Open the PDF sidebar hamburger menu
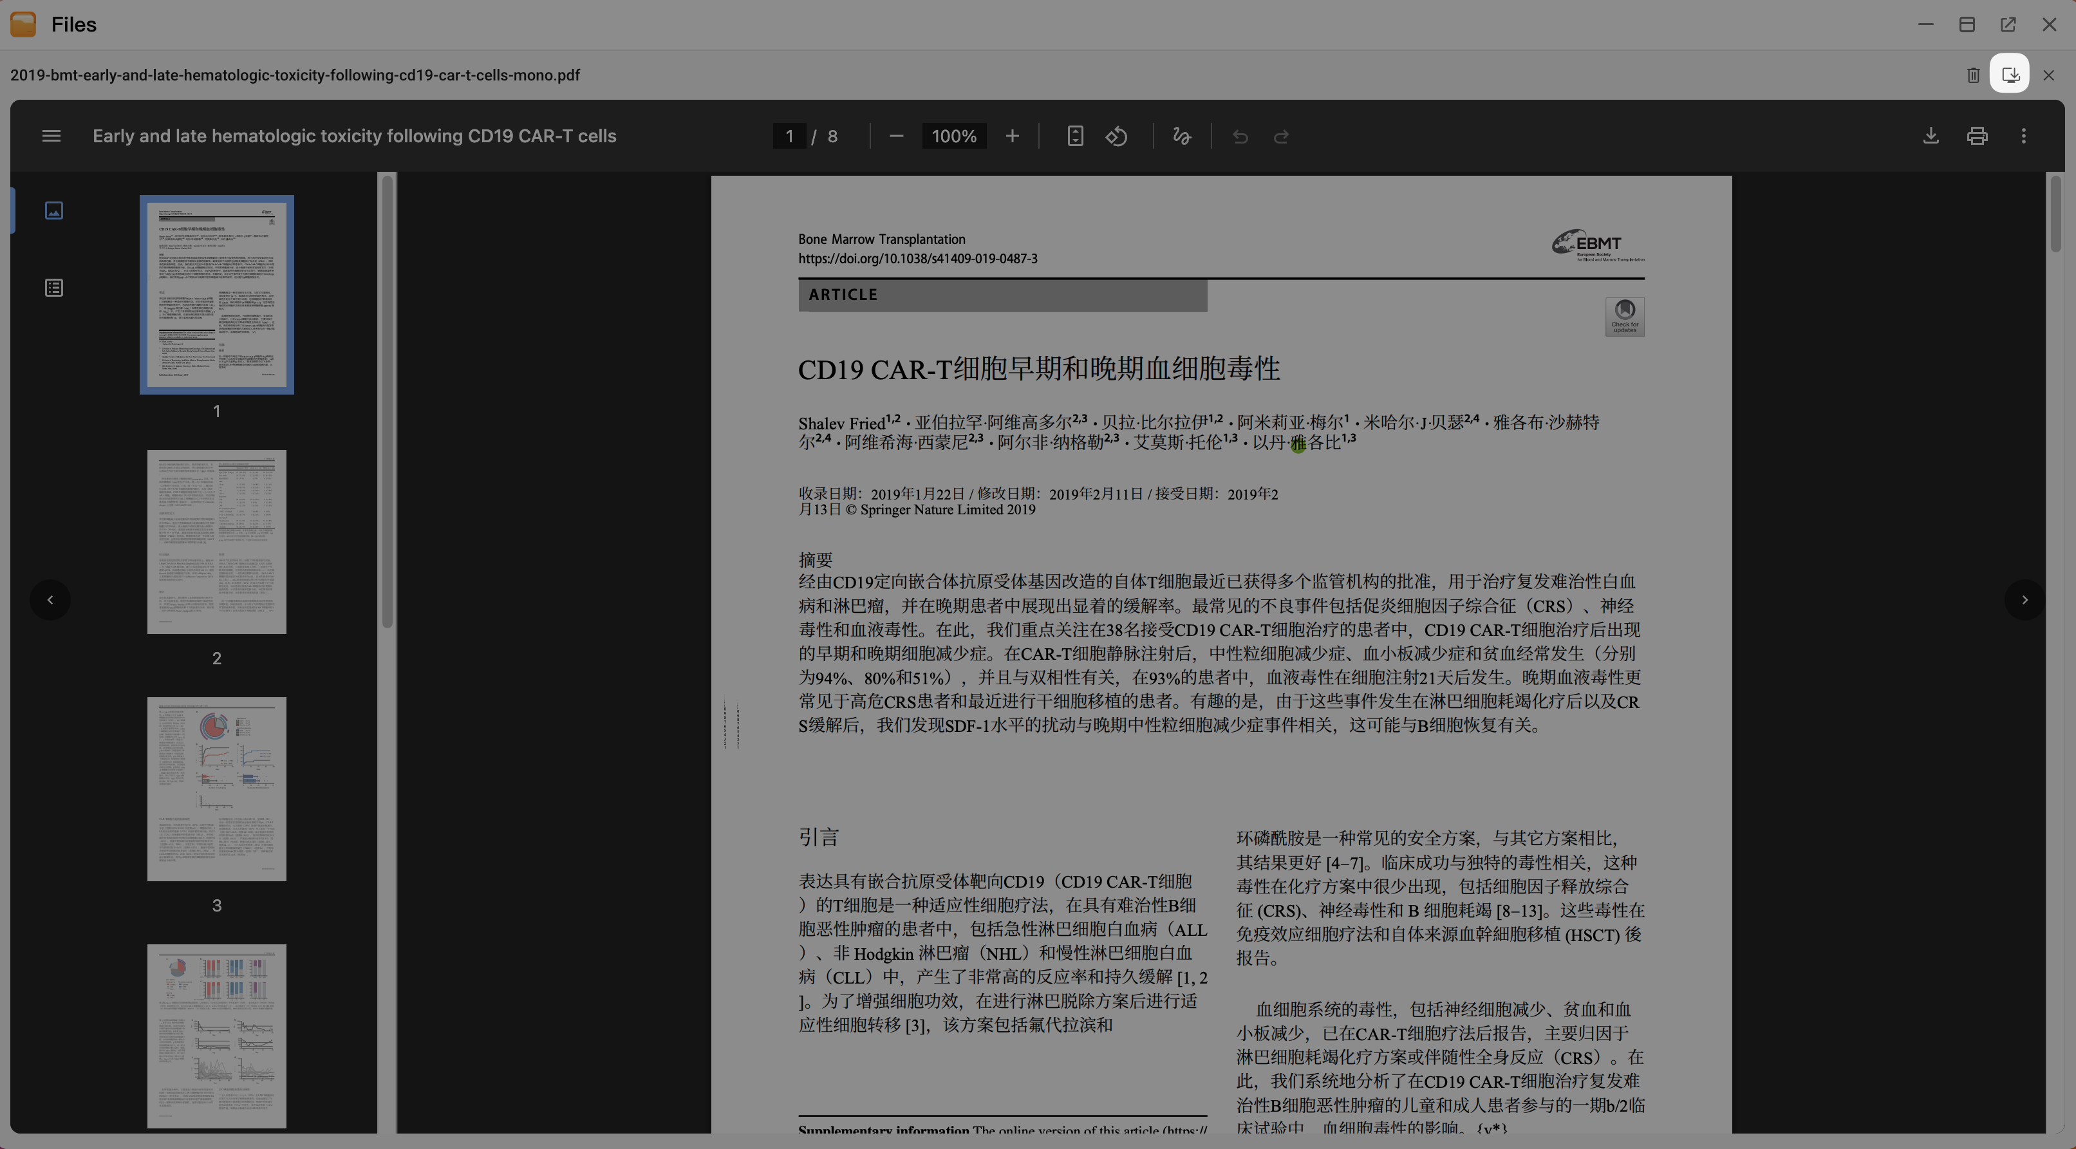The width and height of the screenshot is (2076, 1149). click(x=51, y=135)
